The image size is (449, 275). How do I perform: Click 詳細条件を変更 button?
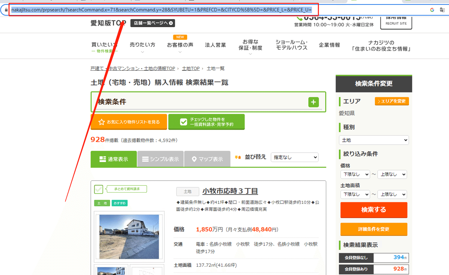[374, 229]
